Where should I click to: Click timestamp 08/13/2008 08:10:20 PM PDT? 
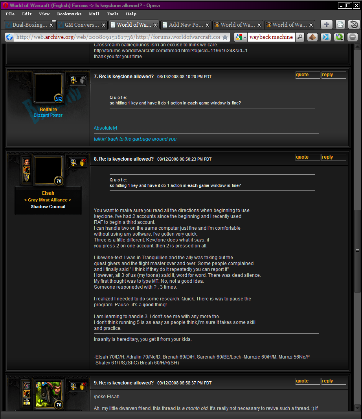184,77
